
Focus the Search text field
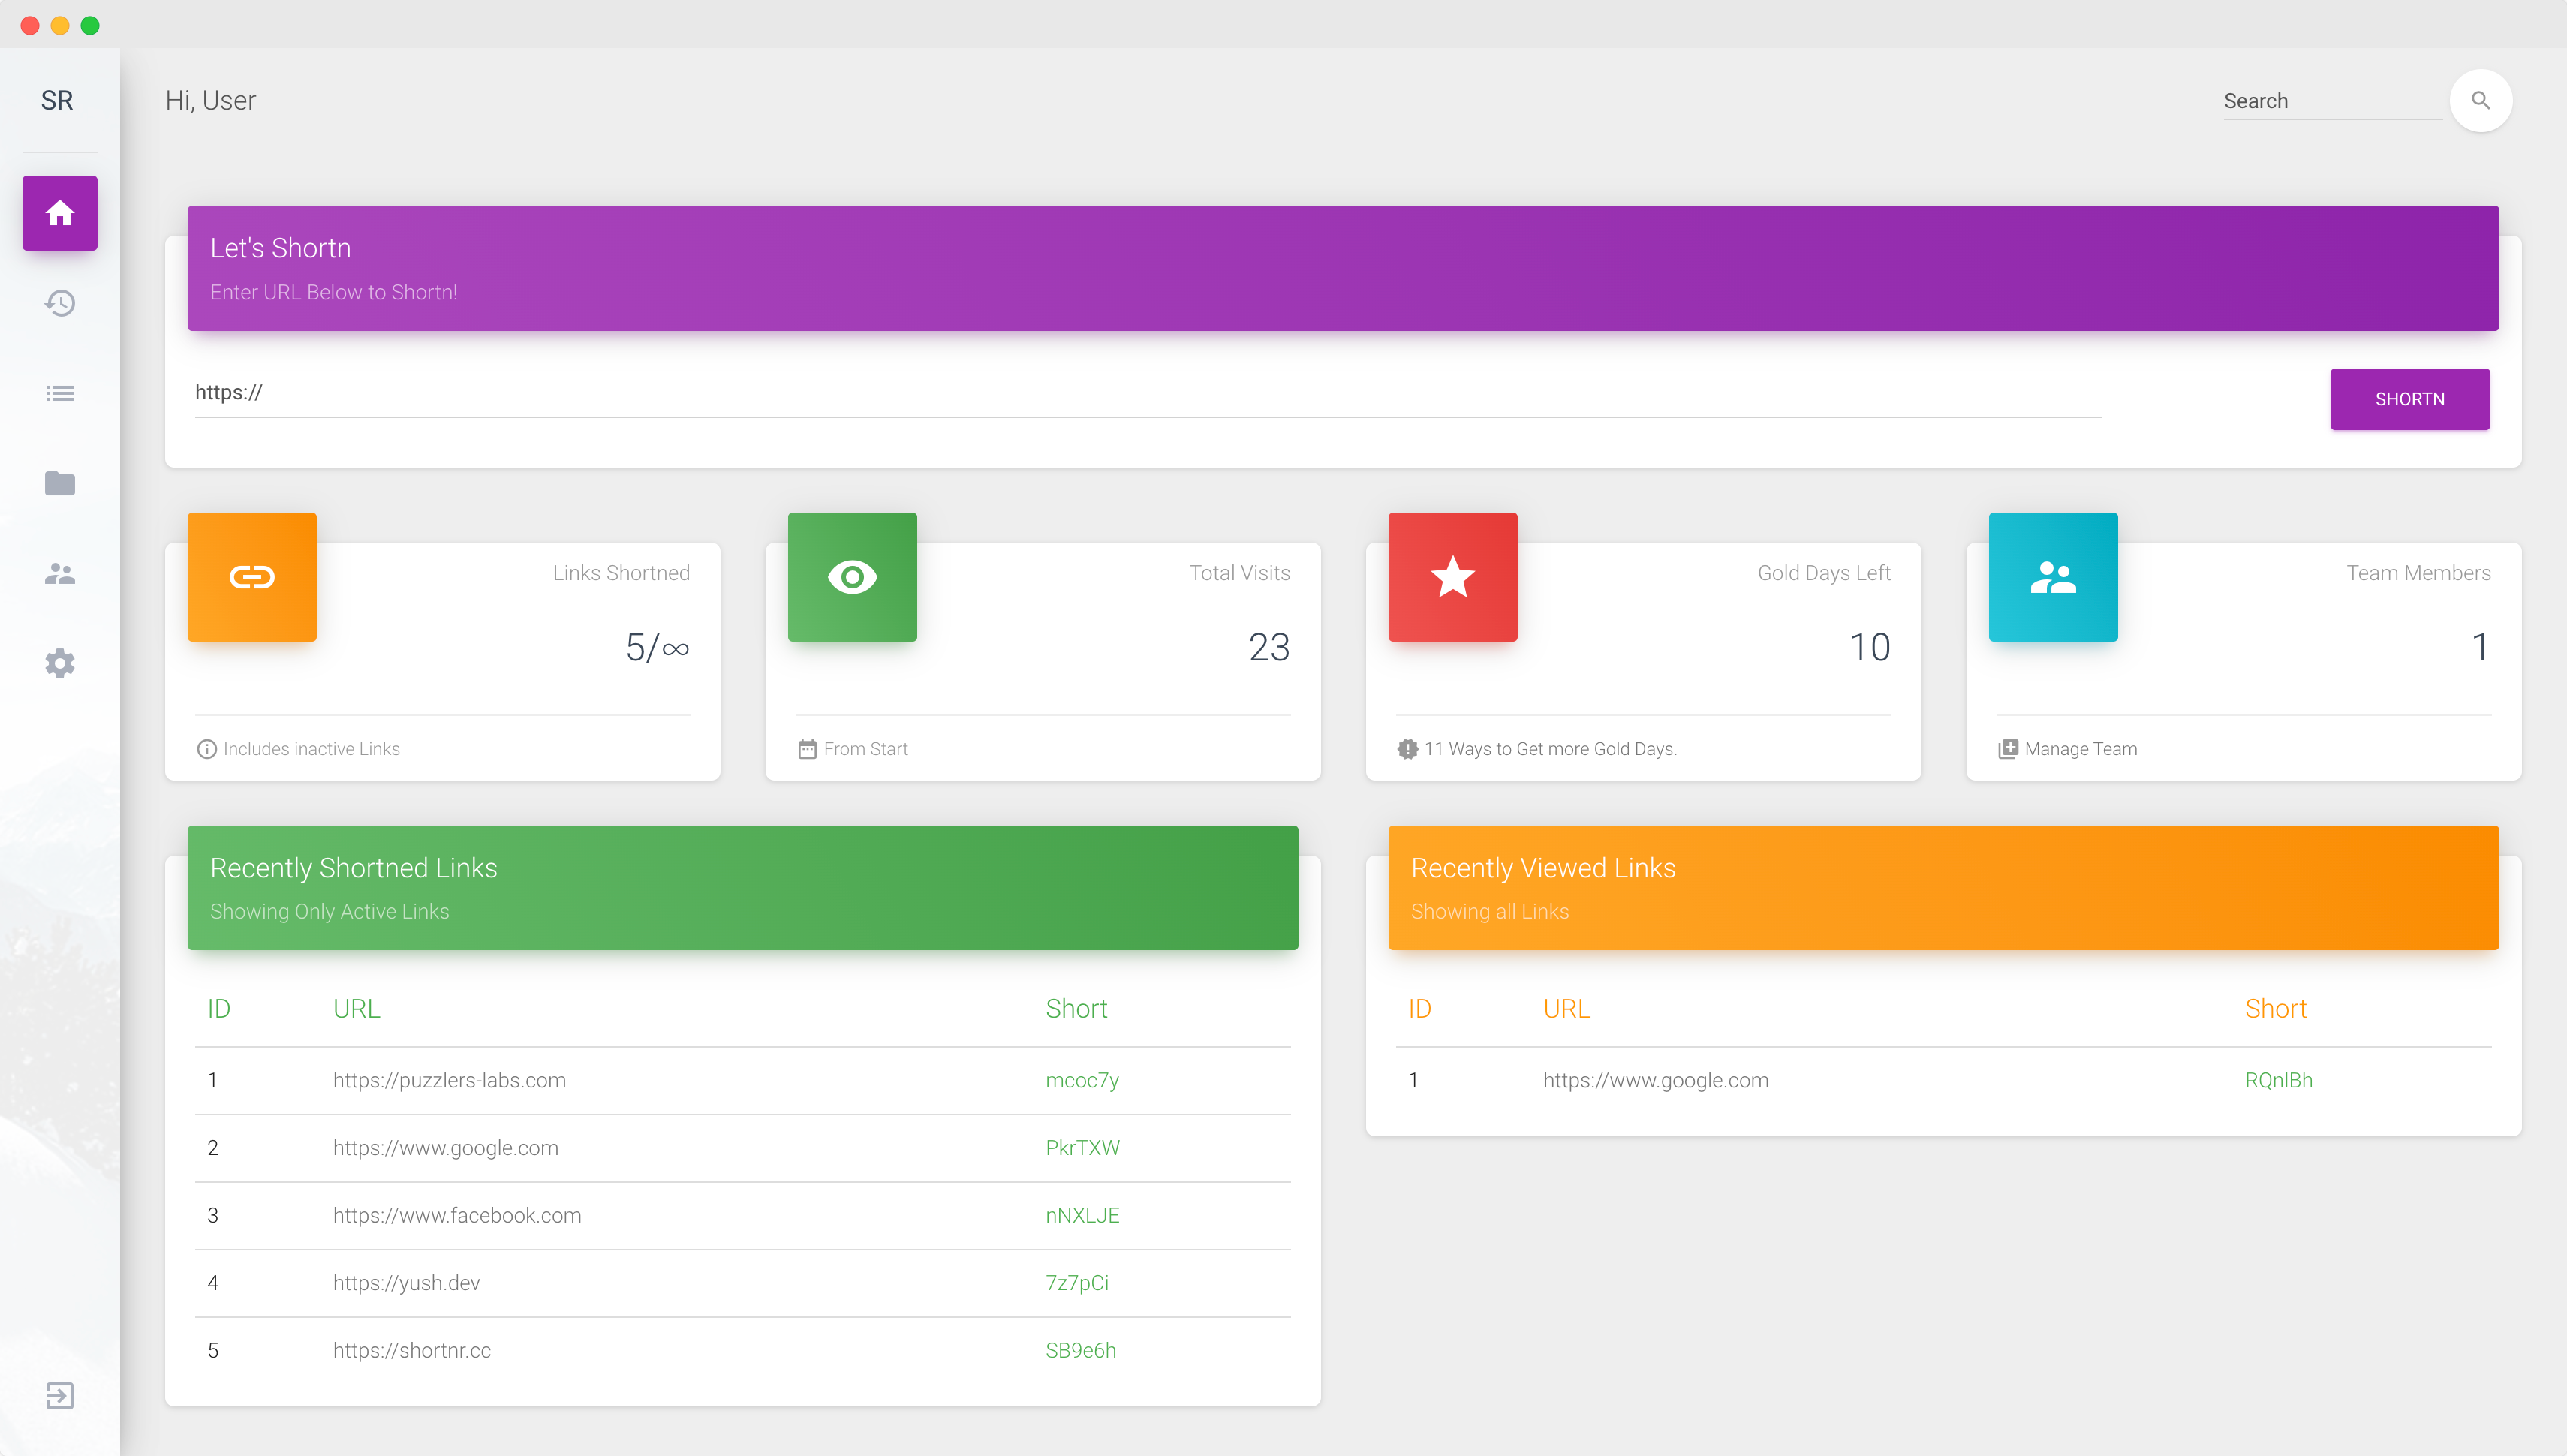coord(2330,101)
